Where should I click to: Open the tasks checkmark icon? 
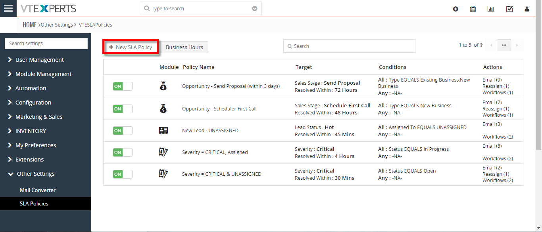pyautogui.click(x=509, y=9)
